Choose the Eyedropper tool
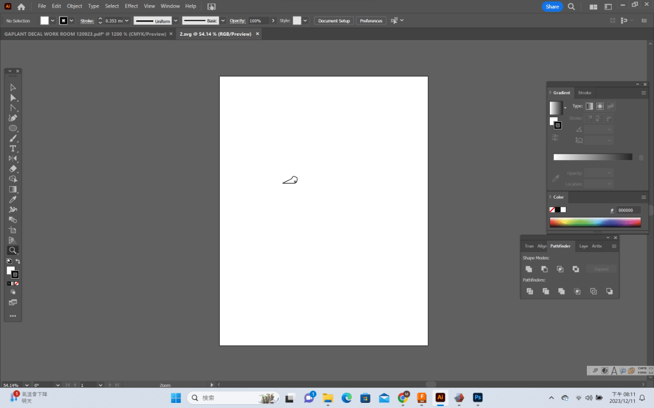The width and height of the screenshot is (654, 408). pos(13,200)
